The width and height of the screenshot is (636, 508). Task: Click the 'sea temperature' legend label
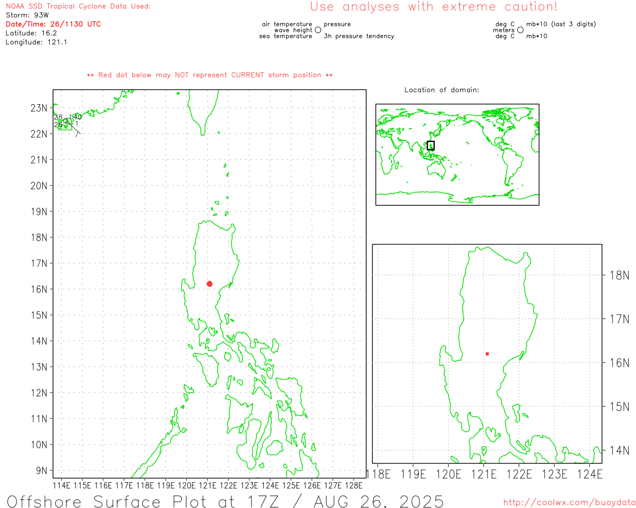click(286, 36)
